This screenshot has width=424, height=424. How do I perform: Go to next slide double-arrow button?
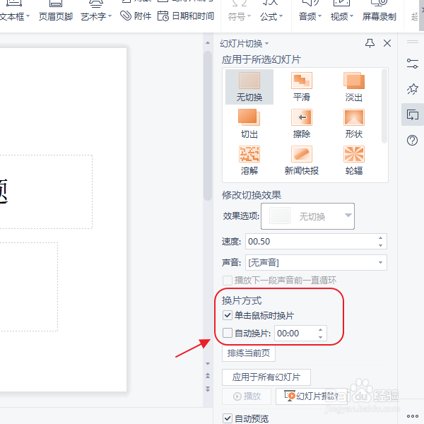208,389
